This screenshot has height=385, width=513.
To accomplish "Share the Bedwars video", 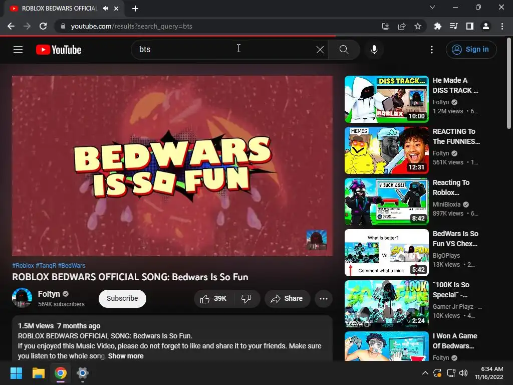I will click(x=287, y=299).
